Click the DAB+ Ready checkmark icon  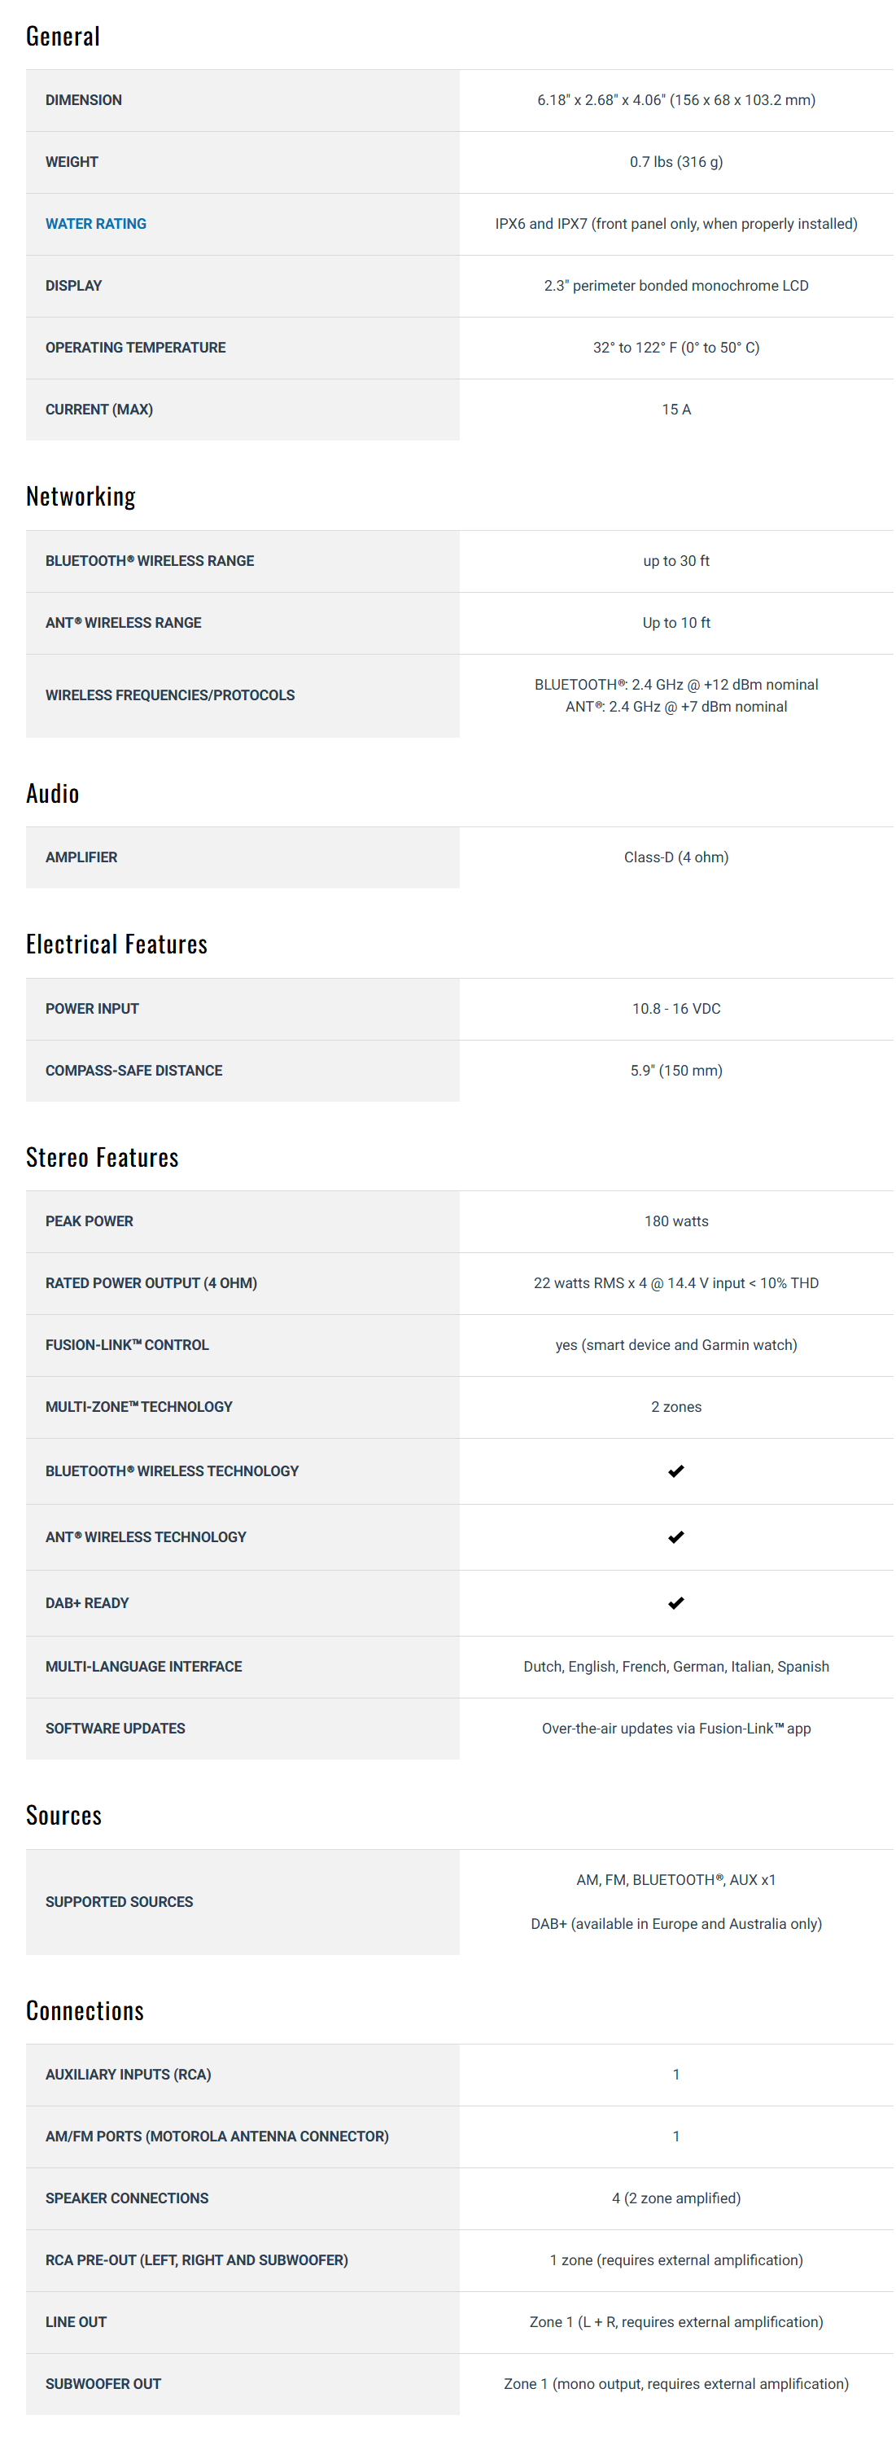click(x=675, y=1602)
